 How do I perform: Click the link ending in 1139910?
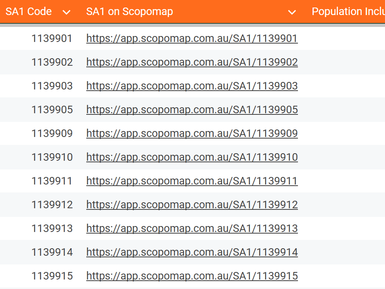pos(192,157)
